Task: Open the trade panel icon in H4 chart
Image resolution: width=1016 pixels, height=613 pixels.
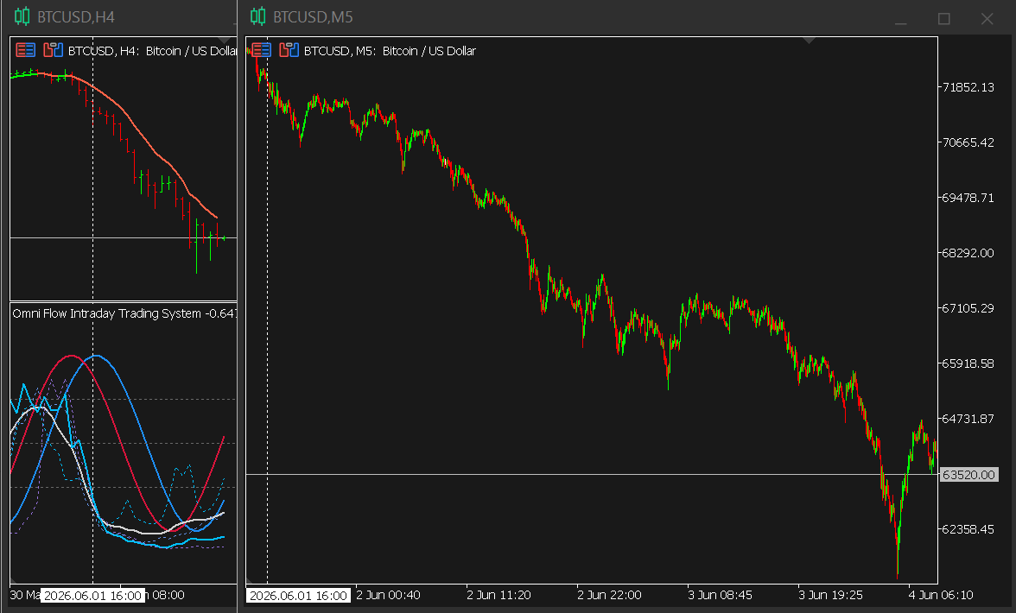Action: tap(54, 50)
